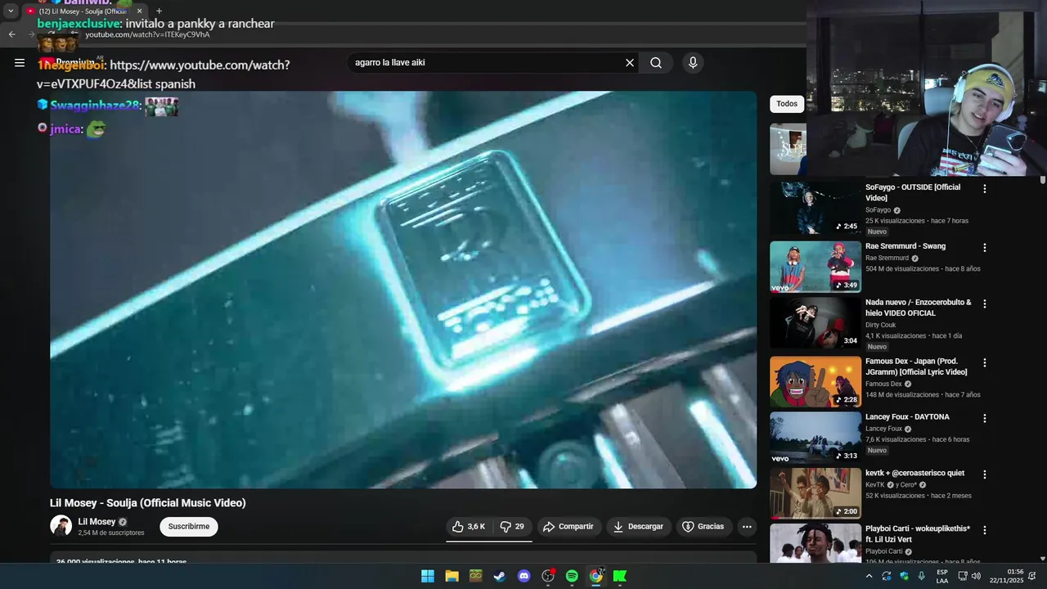This screenshot has width=1047, height=589.
Task: Go back with browser back arrow
Action: (x=11, y=34)
